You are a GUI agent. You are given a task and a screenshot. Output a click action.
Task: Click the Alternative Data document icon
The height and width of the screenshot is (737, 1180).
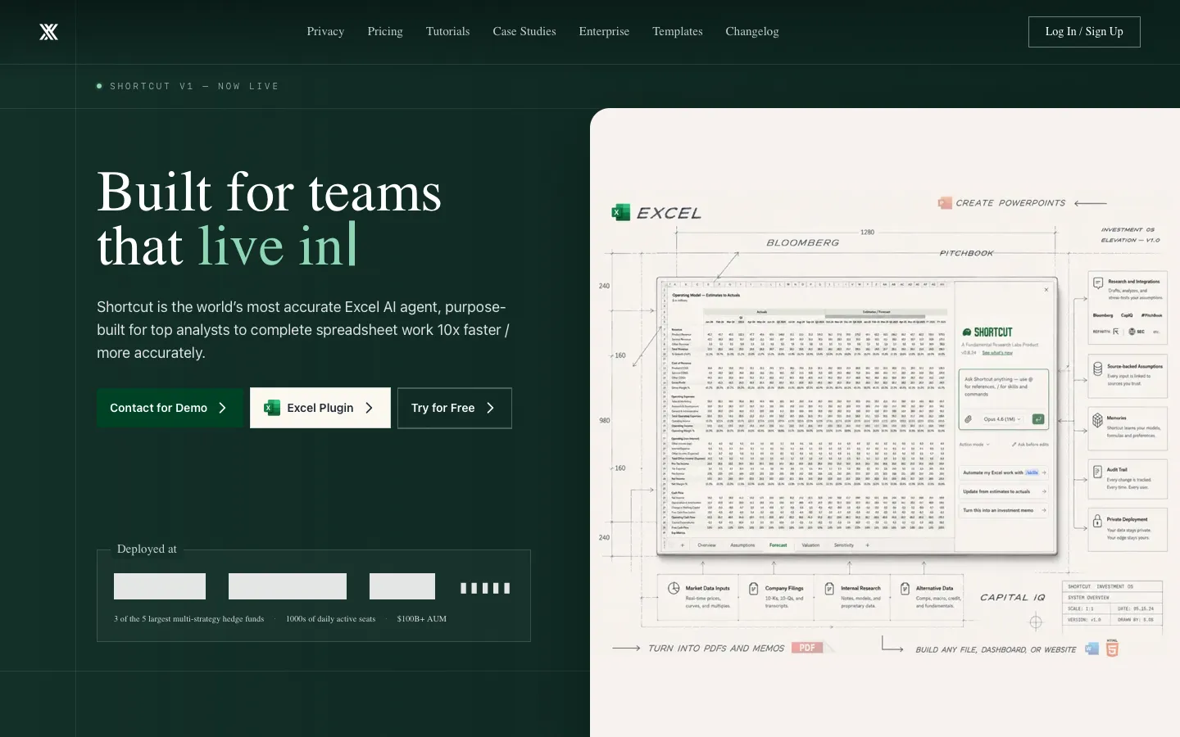coord(905,588)
